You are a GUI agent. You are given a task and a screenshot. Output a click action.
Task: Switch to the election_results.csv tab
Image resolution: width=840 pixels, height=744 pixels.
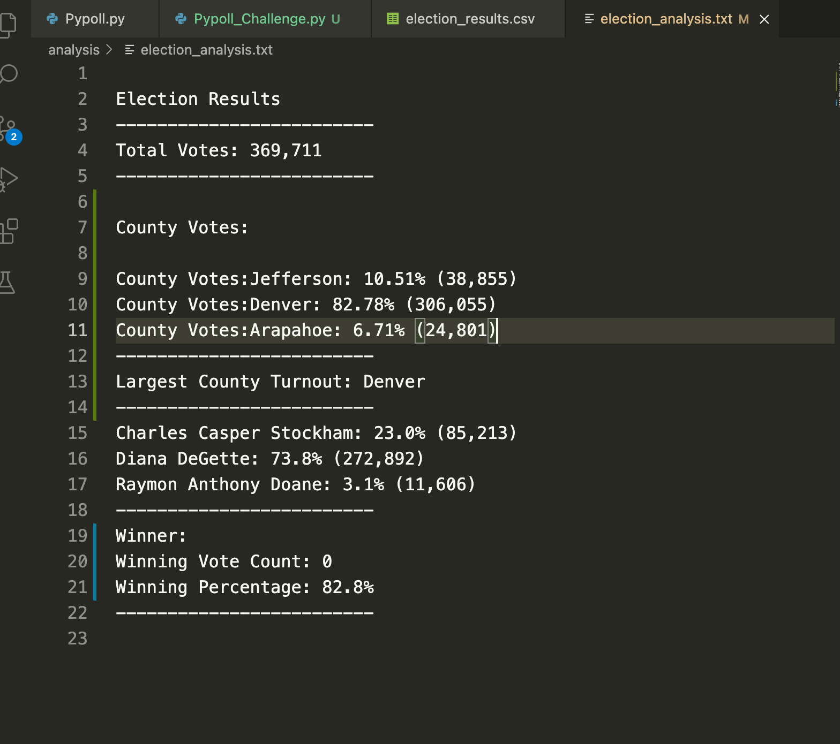click(468, 19)
